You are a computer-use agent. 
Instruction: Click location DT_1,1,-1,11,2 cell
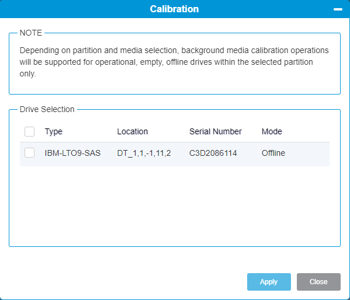point(144,153)
